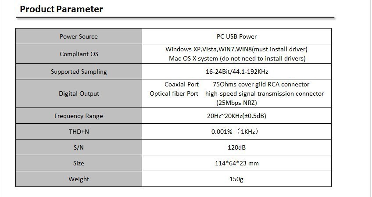The width and height of the screenshot is (372, 197).
Task: Click the Coaxial Port text
Action: coord(182,85)
